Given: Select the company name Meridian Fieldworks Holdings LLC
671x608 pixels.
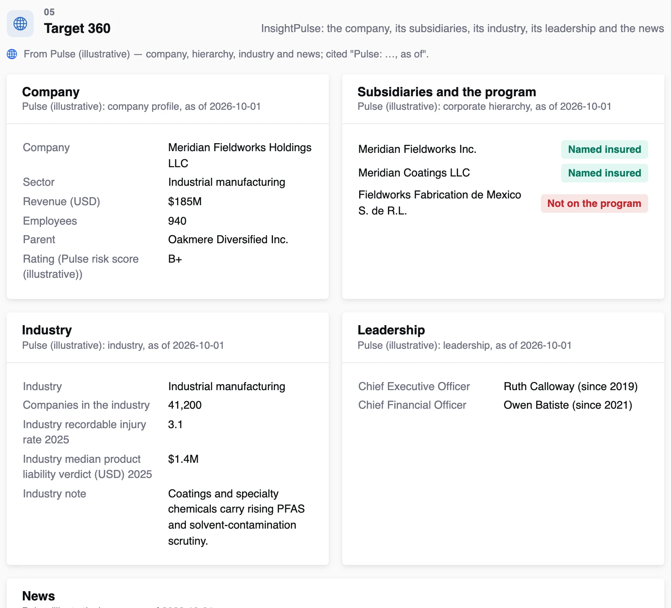Looking at the screenshot, I should pyautogui.click(x=240, y=155).
